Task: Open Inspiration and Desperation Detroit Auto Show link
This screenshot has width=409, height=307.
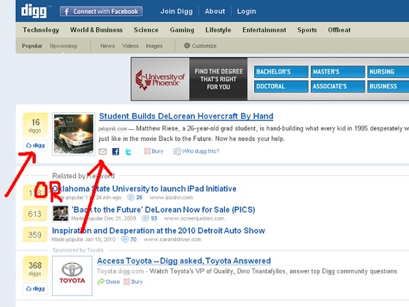Action: (158, 230)
